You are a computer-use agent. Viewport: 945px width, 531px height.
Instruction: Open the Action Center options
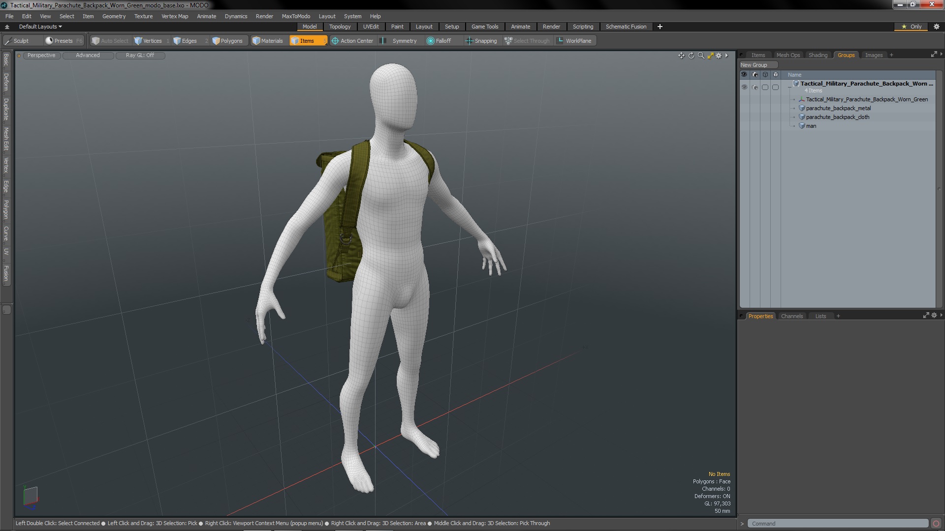click(x=352, y=41)
